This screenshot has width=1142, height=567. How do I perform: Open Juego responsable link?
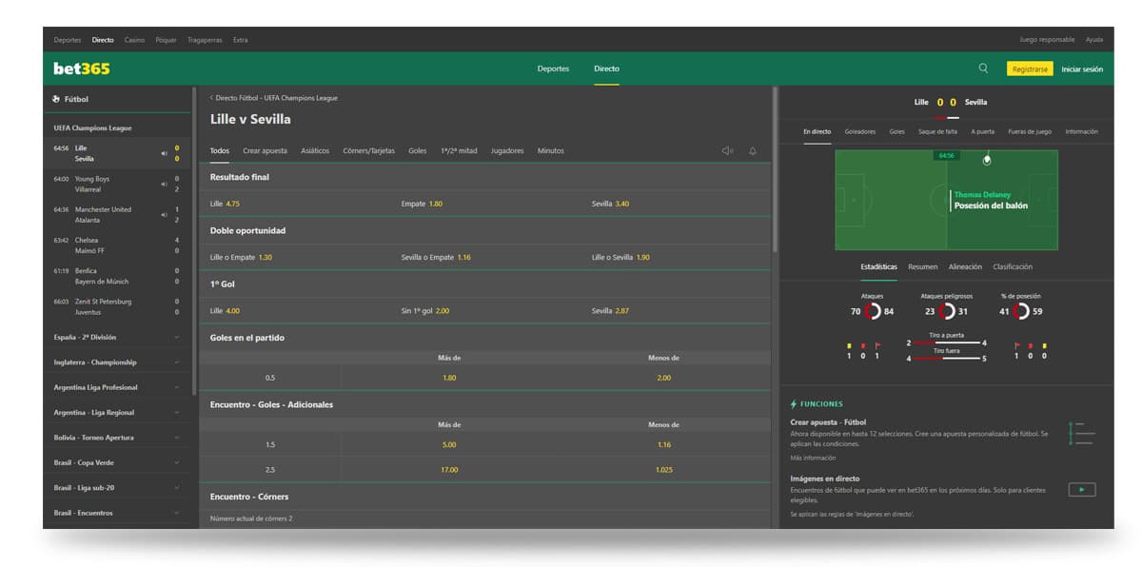tap(1047, 40)
